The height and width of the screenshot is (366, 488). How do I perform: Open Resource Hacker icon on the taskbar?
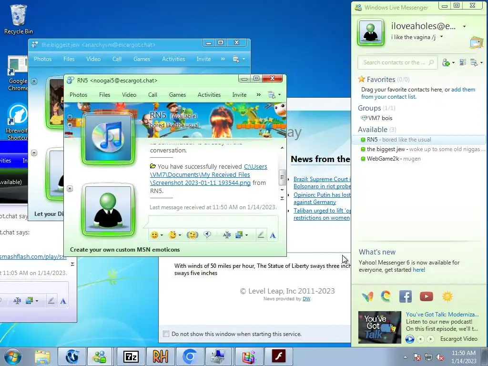pos(160,356)
